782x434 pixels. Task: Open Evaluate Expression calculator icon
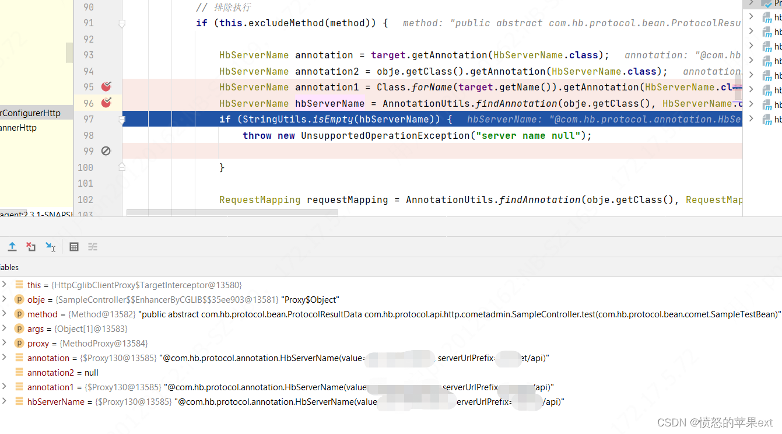74,247
